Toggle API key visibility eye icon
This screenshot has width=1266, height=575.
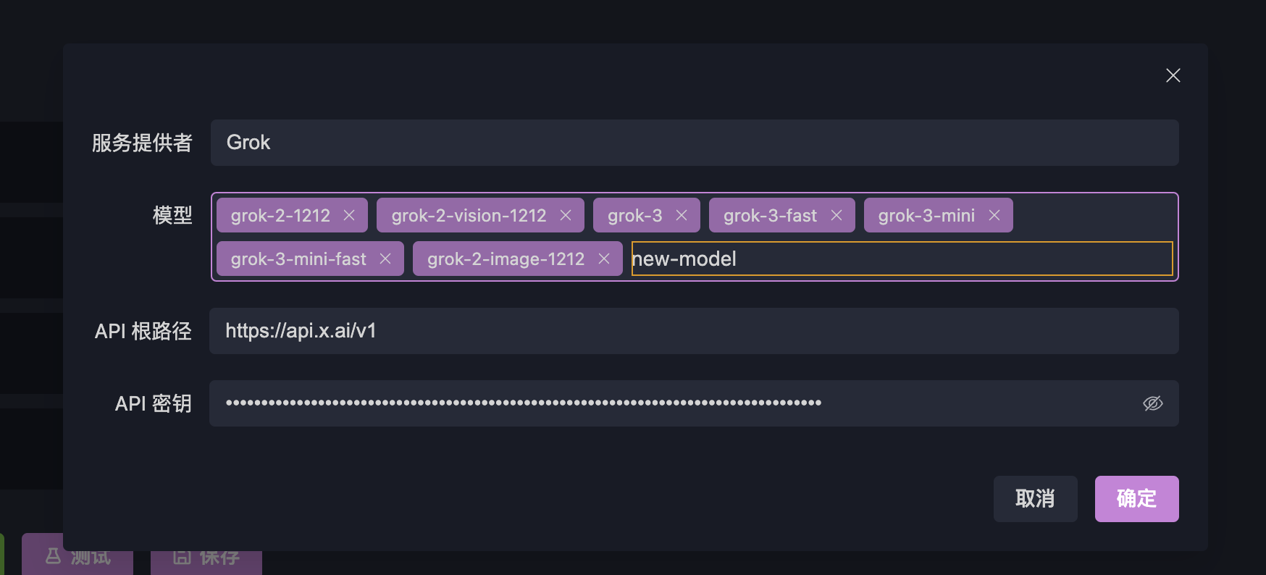[x=1152, y=403]
